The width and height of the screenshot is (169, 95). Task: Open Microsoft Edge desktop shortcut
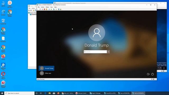point(3,66)
